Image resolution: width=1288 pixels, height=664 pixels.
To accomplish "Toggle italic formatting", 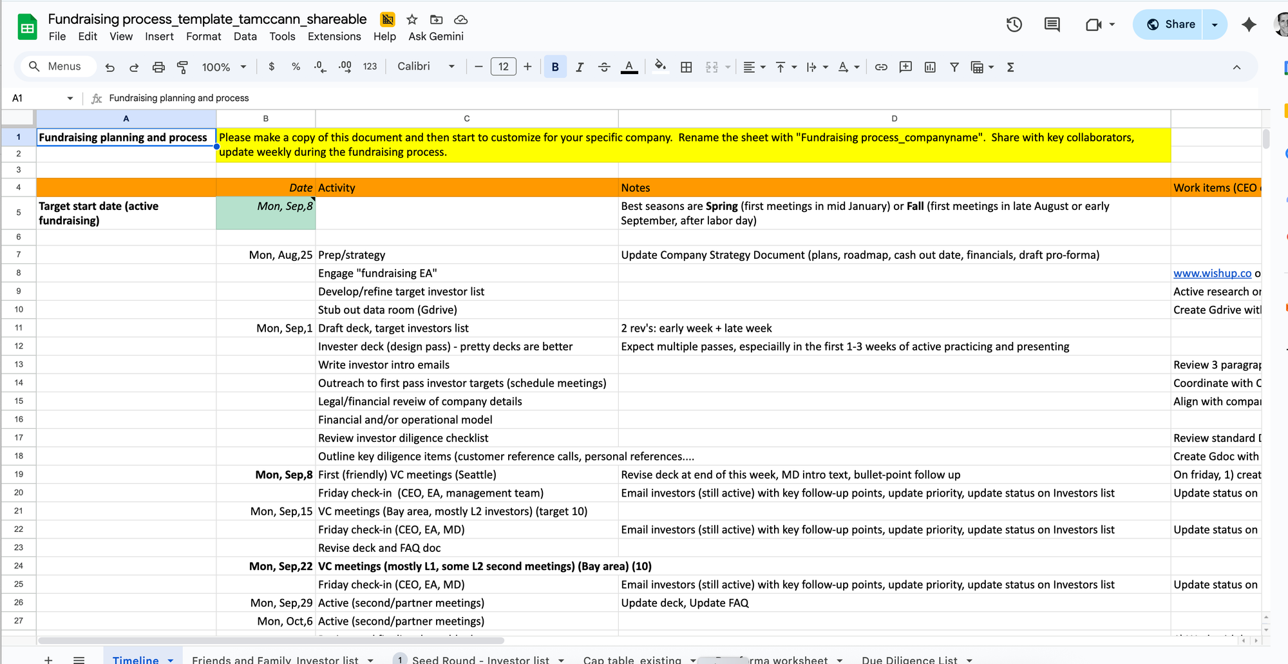I will pyautogui.click(x=580, y=67).
